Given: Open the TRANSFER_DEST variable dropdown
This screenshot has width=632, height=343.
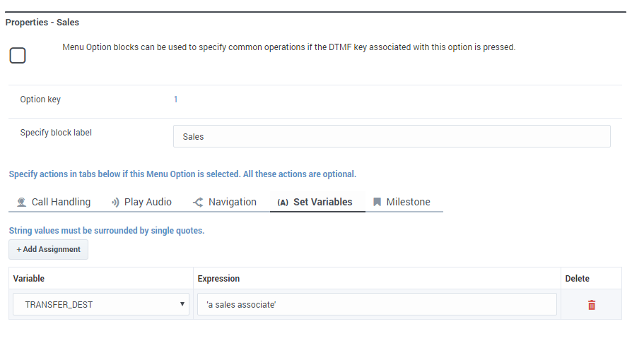Looking at the screenshot, I should tap(101, 304).
